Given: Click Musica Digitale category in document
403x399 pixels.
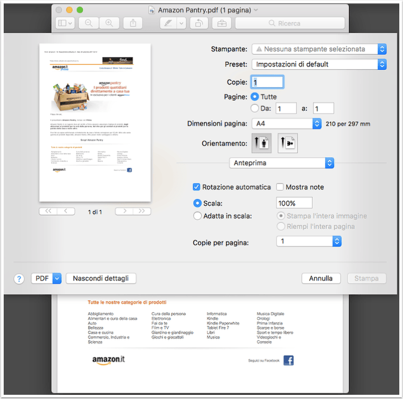Looking at the screenshot, I should click(271, 314).
